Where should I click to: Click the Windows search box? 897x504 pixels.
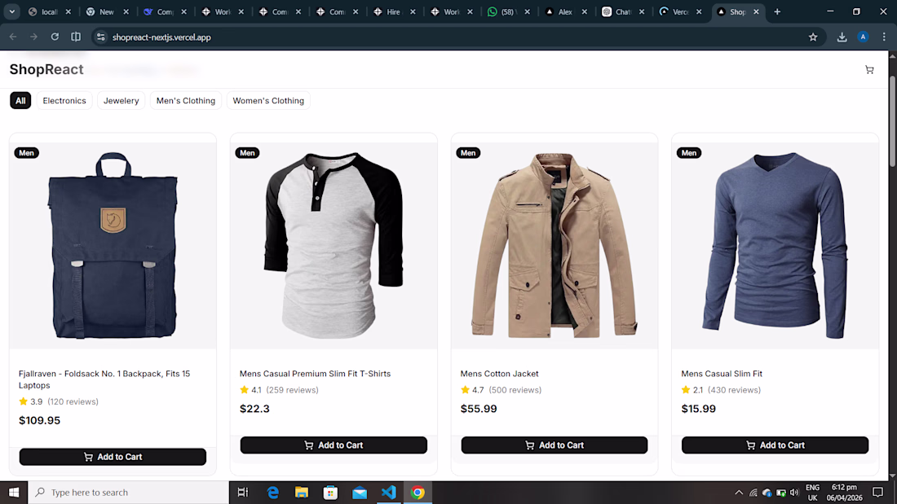(x=129, y=492)
